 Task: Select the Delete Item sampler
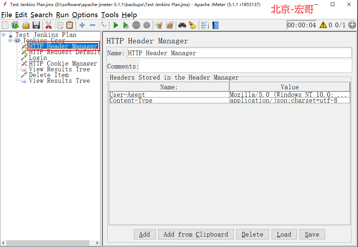click(49, 75)
